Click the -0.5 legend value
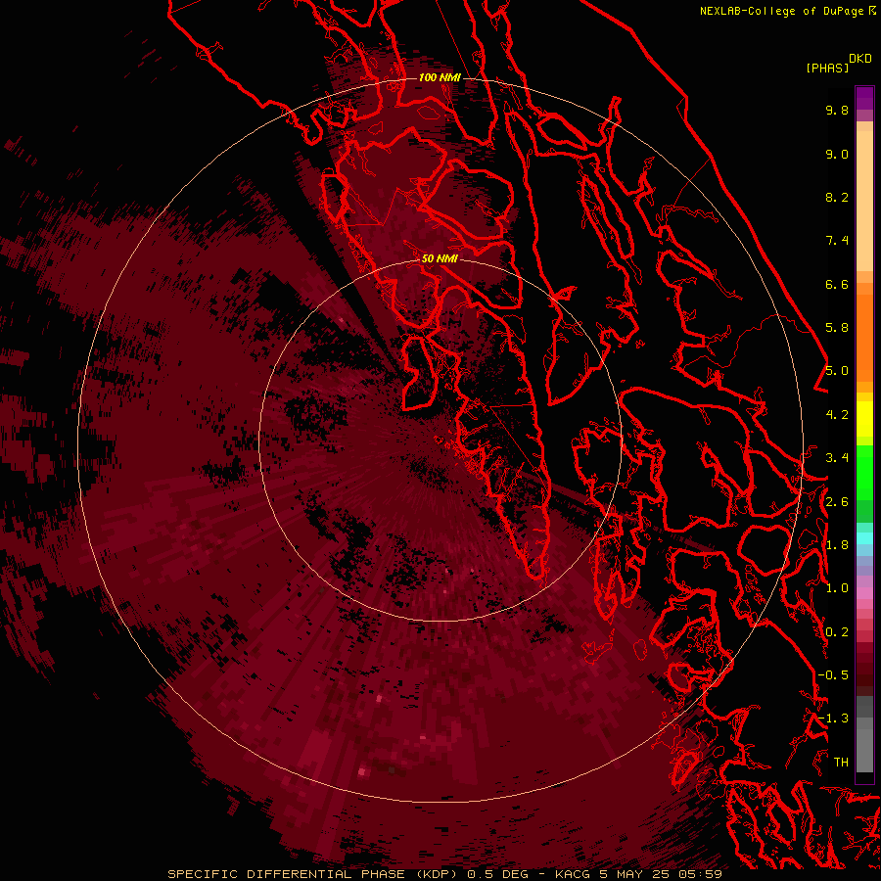881x881 pixels. pyautogui.click(x=833, y=675)
